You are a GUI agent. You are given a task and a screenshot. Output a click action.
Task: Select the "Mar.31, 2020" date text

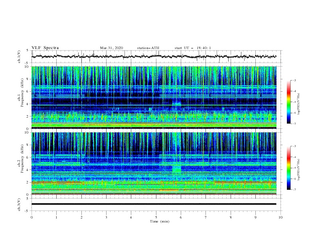[x=111, y=48]
